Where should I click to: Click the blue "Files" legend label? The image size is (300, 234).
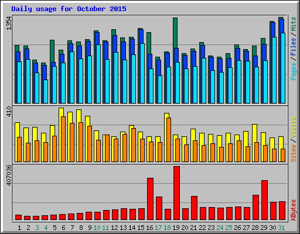pos(293,46)
